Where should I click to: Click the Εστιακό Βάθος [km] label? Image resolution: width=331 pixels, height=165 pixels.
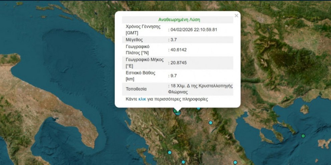pyautogui.click(x=140, y=76)
